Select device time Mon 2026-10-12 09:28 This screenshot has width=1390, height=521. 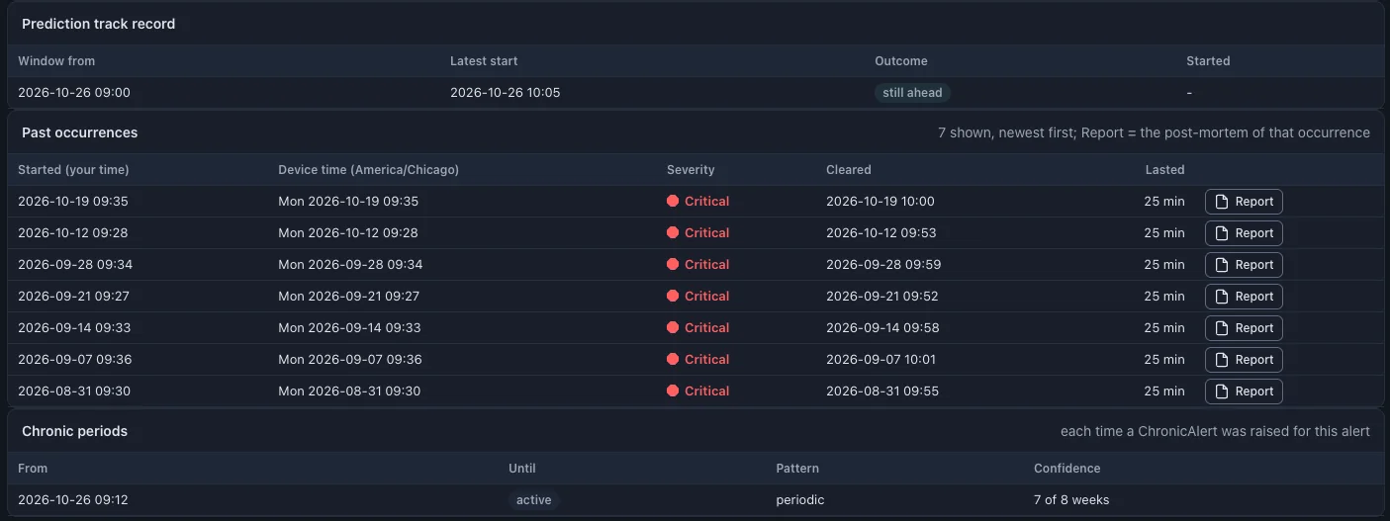pos(348,233)
